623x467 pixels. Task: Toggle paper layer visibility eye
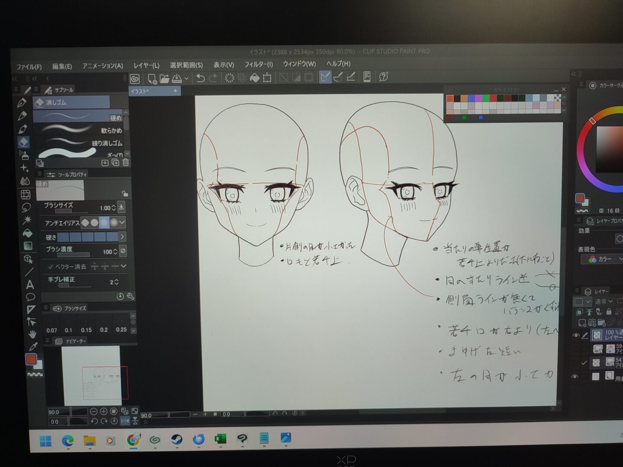click(575, 377)
